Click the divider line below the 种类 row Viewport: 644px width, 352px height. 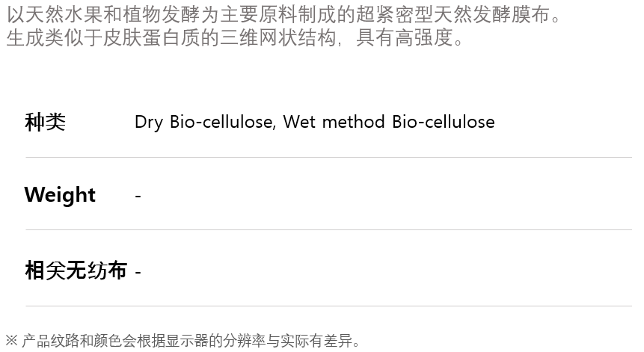tap(328, 157)
